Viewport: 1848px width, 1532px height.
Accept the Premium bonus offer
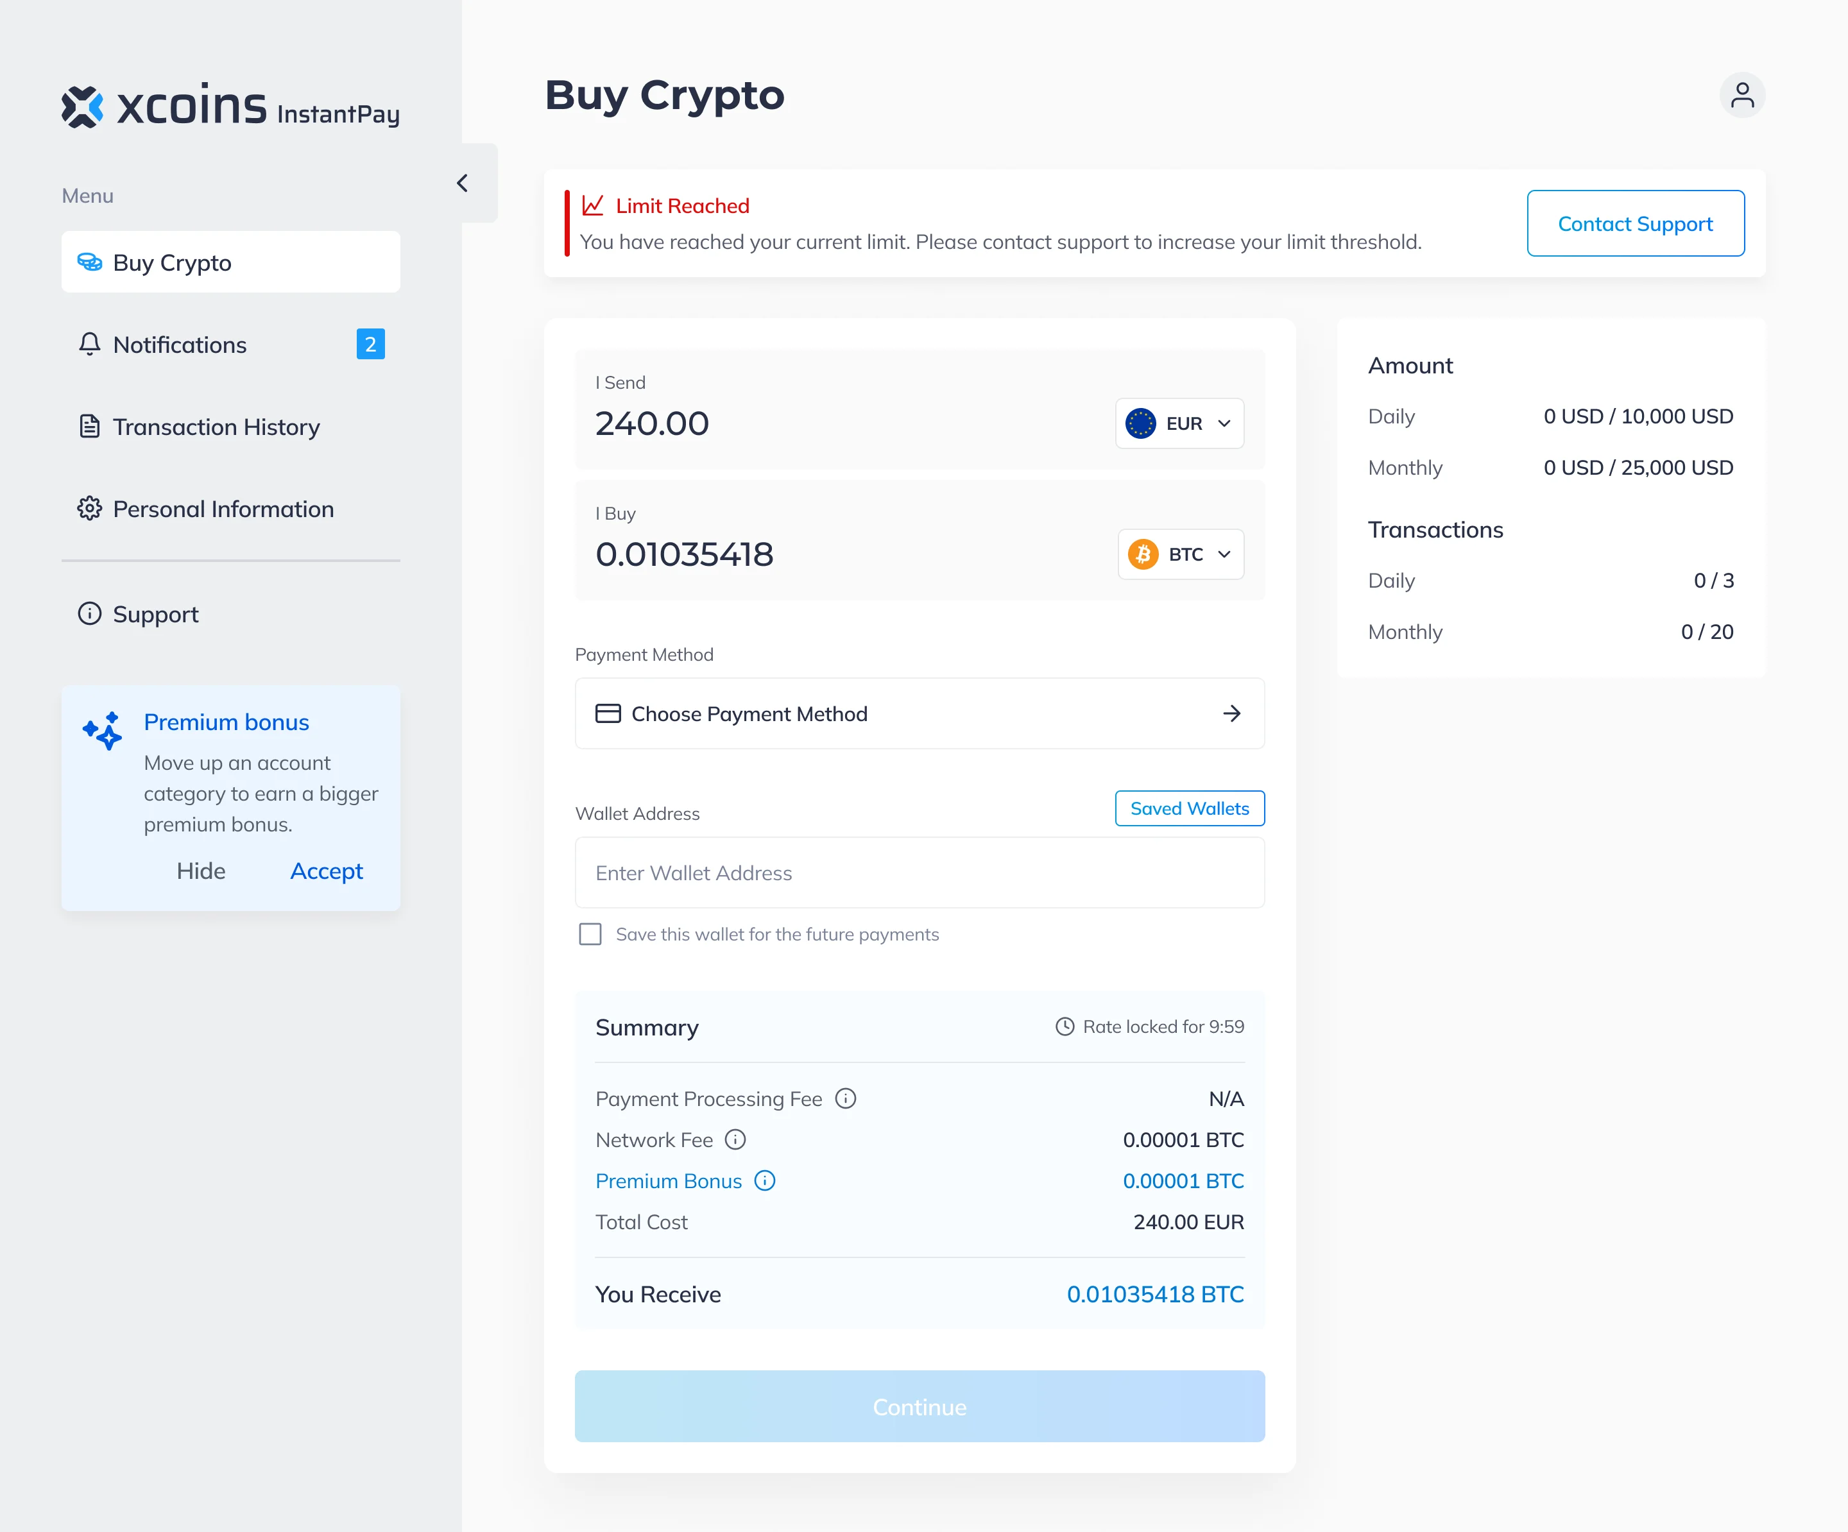[x=327, y=871]
